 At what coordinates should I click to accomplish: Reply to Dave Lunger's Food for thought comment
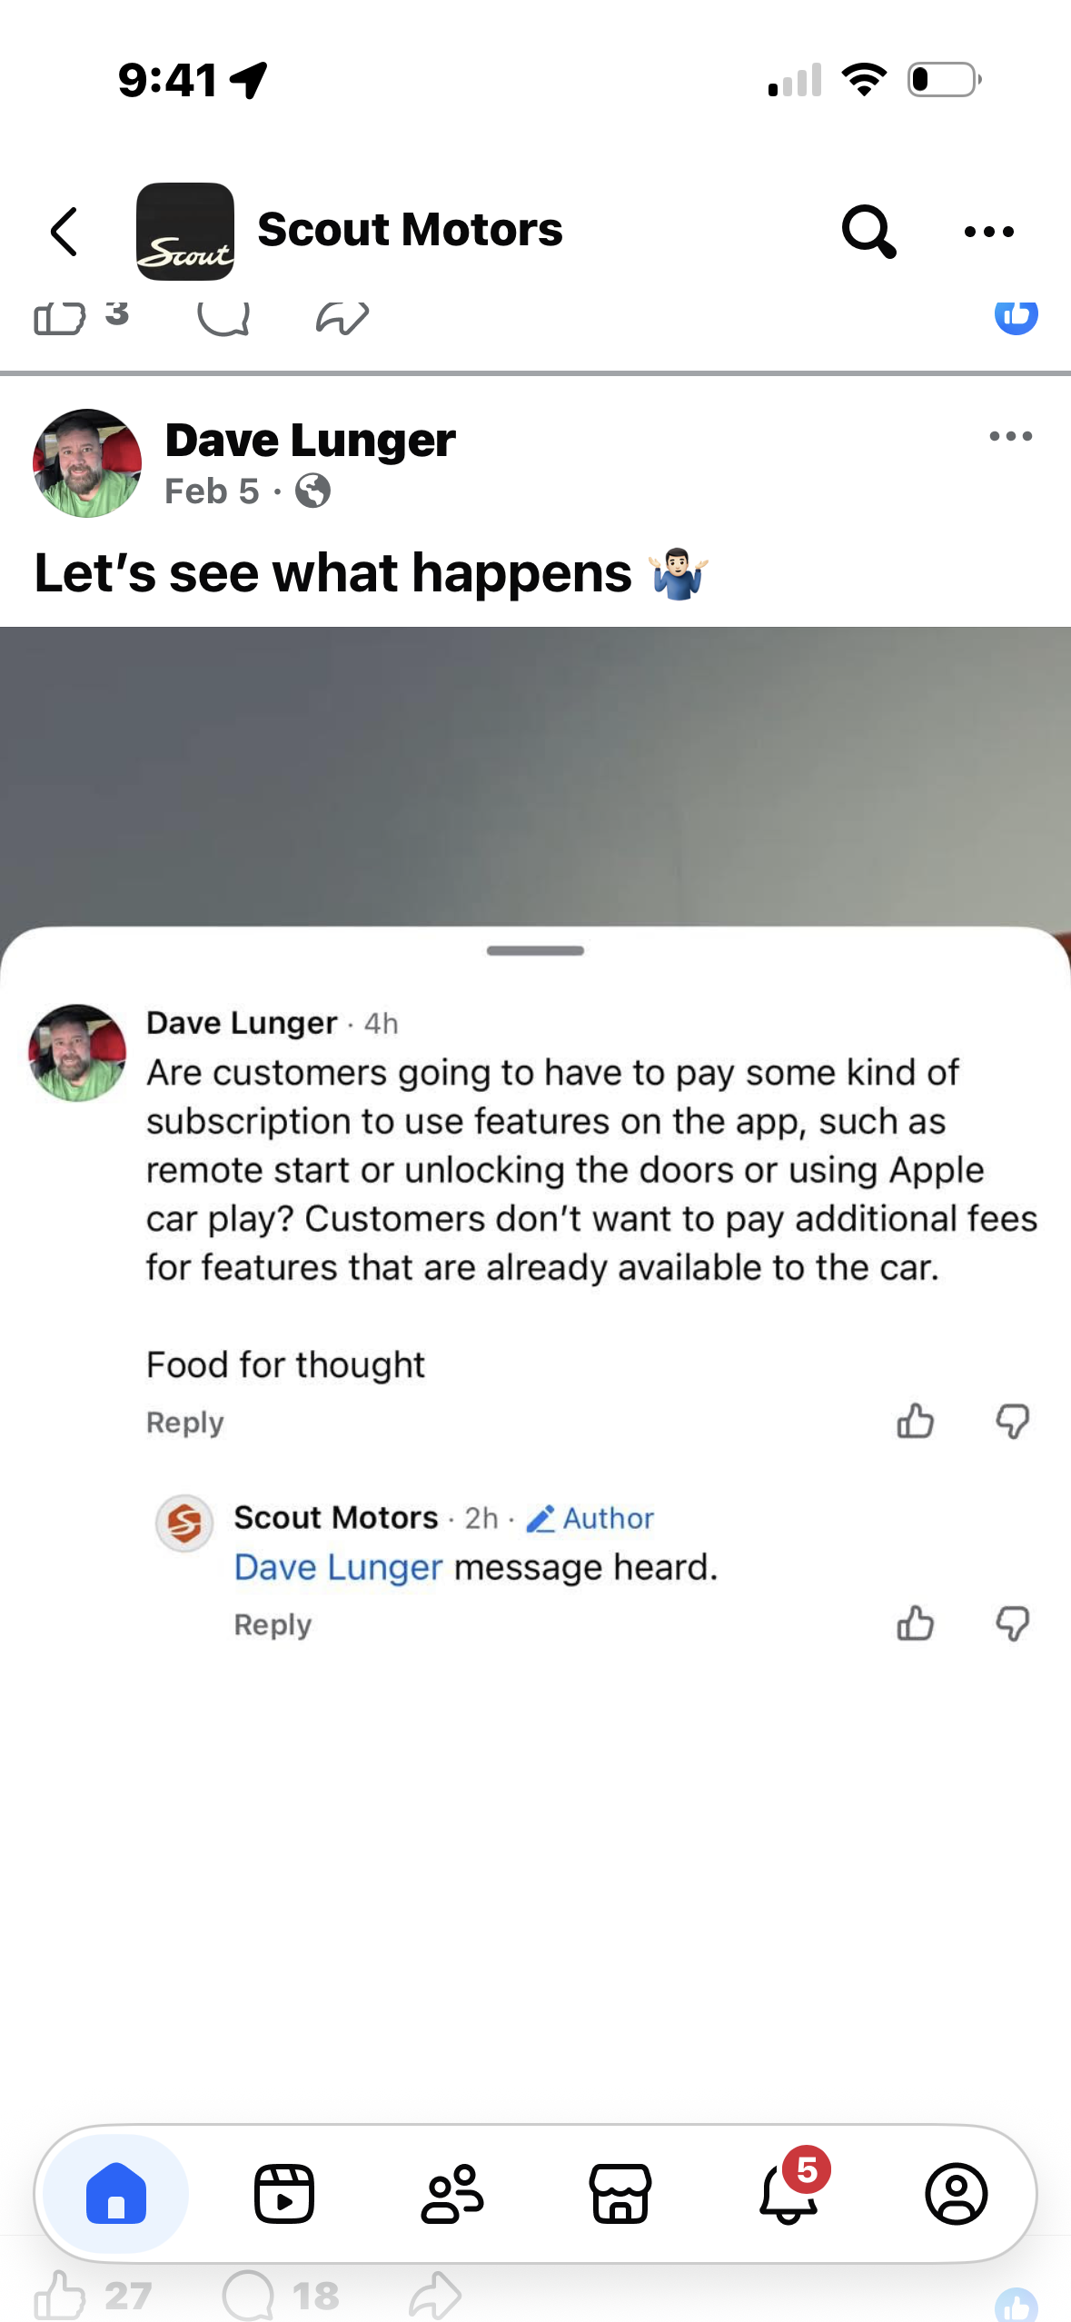tap(184, 1422)
